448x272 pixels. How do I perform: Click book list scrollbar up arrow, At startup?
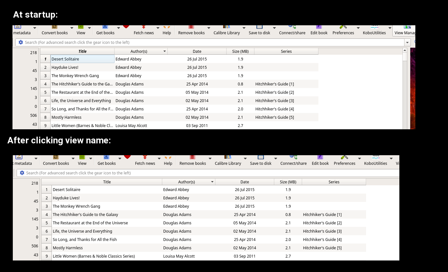click(405, 50)
